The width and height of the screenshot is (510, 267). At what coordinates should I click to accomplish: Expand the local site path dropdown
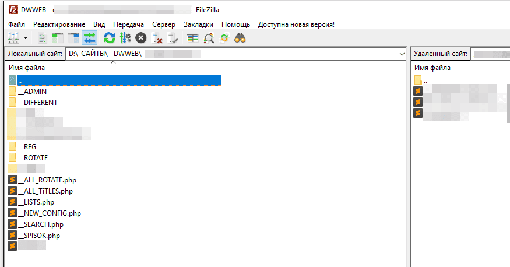click(402, 54)
